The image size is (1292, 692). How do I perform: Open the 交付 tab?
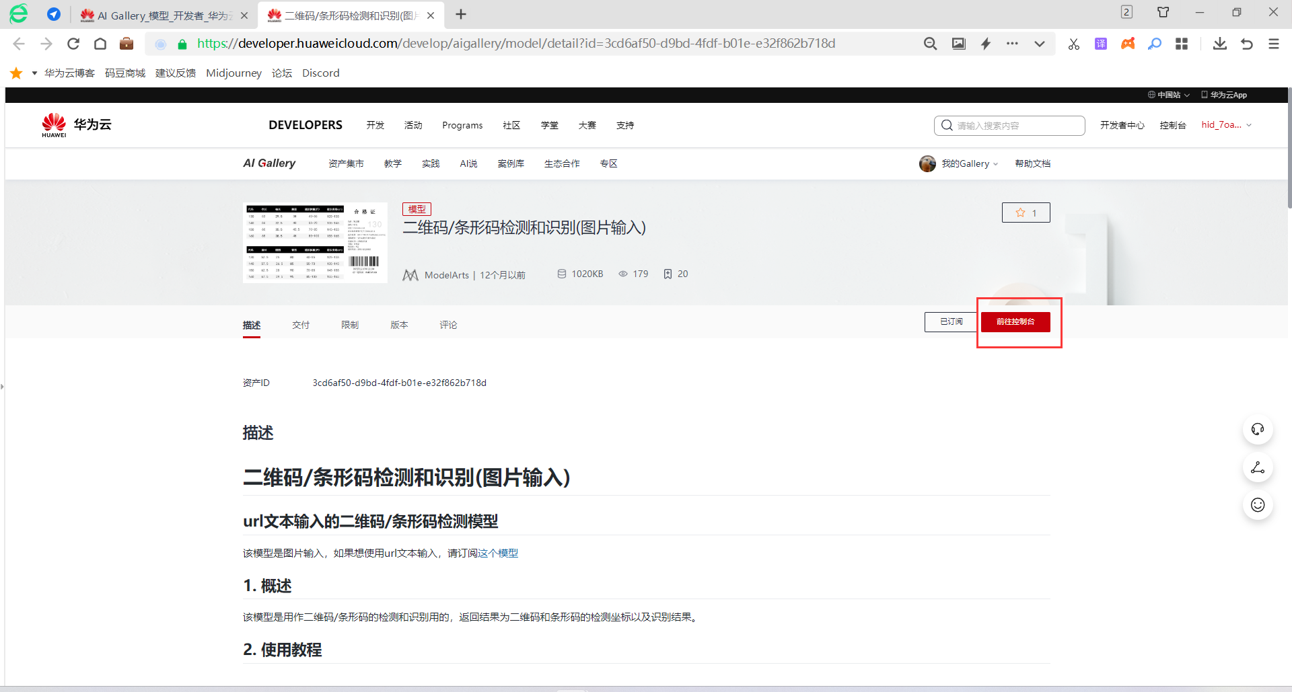click(301, 325)
